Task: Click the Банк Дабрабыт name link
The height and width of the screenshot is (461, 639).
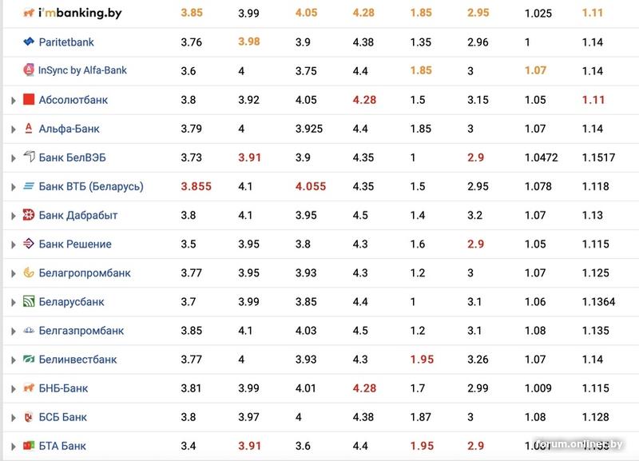Action: (77, 215)
